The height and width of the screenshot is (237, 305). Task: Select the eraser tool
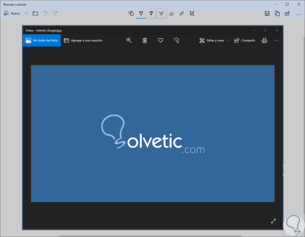pyautogui.click(x=171, y=14)
